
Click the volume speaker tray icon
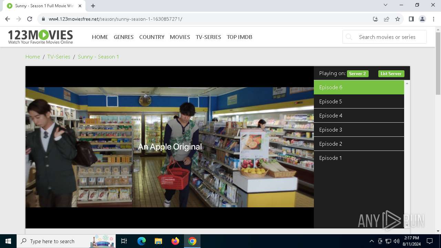[397, 241]
